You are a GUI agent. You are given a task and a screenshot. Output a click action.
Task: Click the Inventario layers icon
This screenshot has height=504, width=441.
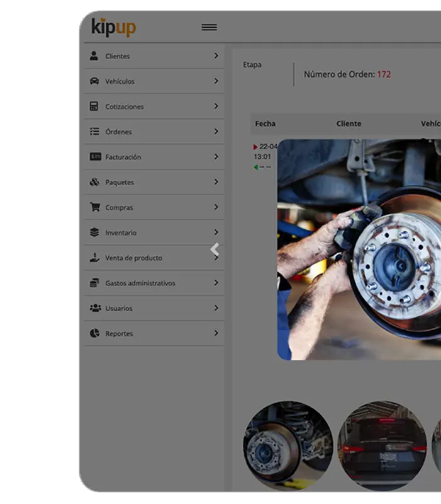(x=94, y=232)
